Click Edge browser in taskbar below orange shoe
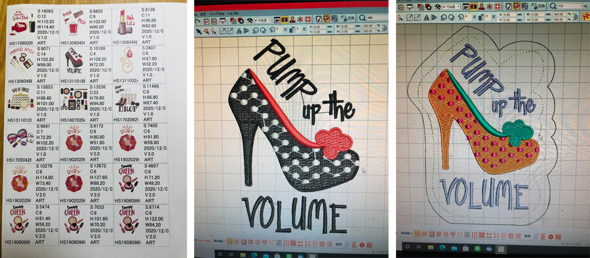Image resolution: width=590 pixels, height=258 pixels. point(442,248)
